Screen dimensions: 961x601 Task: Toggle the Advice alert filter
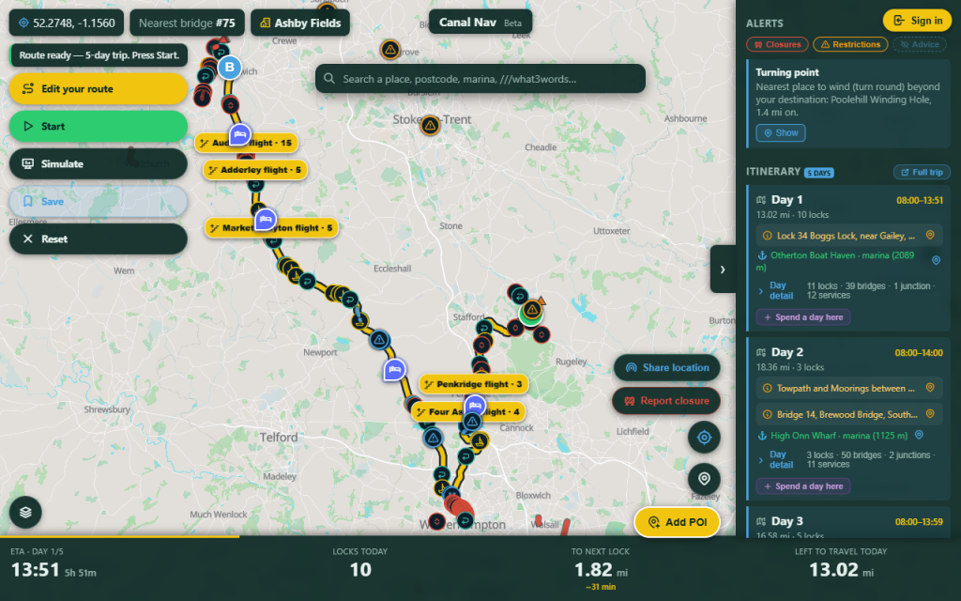pos(920,44)
